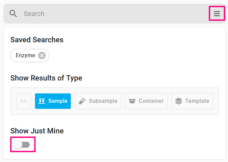228x162 pixels.
Task: Filter results to the Subsample label
Action: point(103,101)
